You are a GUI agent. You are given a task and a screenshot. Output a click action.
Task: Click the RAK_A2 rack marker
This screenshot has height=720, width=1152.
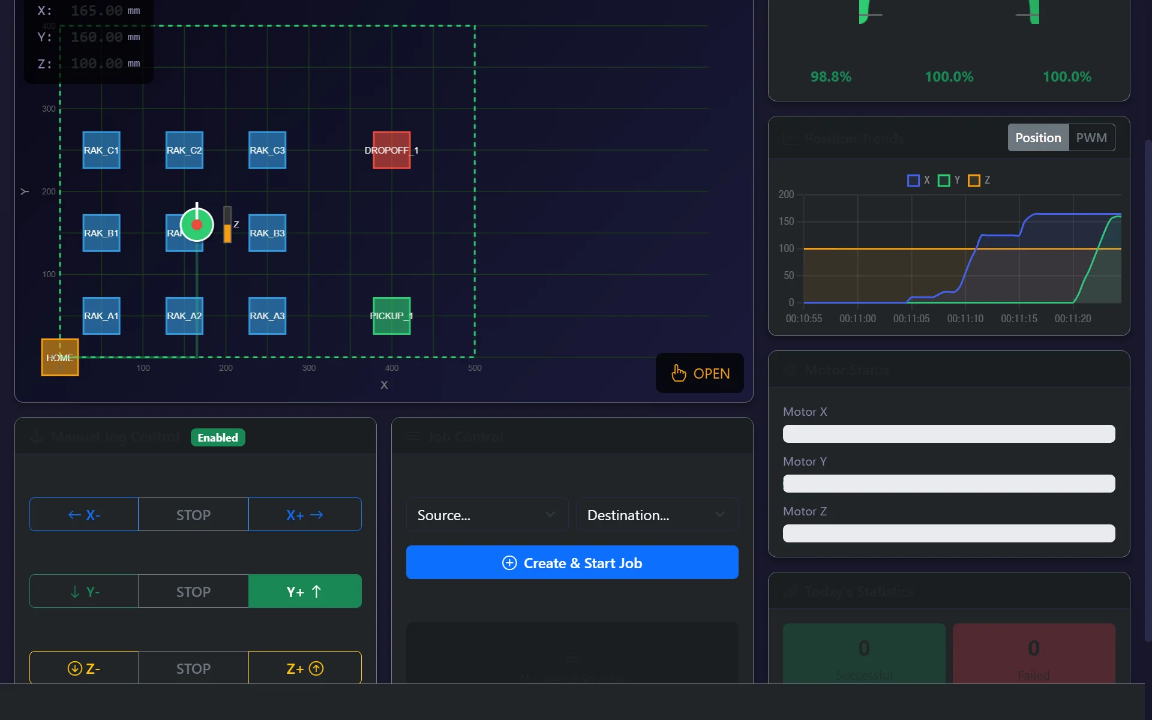[x=184, y=316]
